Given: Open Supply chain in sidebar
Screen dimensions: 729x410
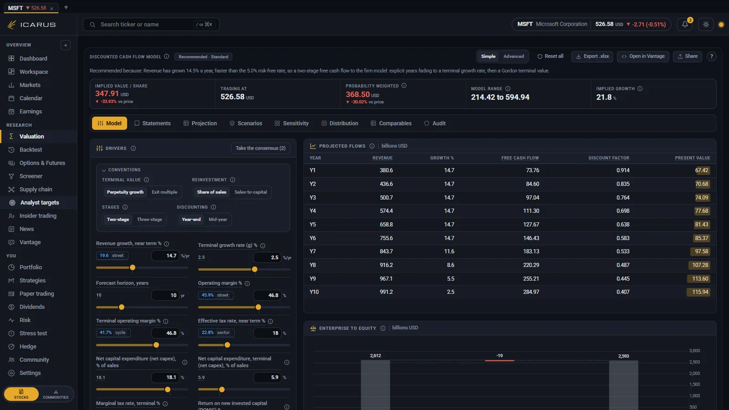Looking at the screenshot, I should click(x=39, y=190).
